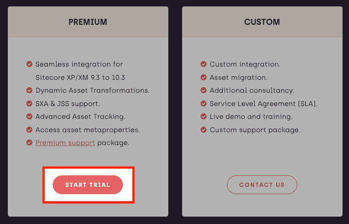This screenshot has height=224, width=349.
Task: Click the checkmark next to Advanced Asset Tracking
Action: click(x=29, y=117)
